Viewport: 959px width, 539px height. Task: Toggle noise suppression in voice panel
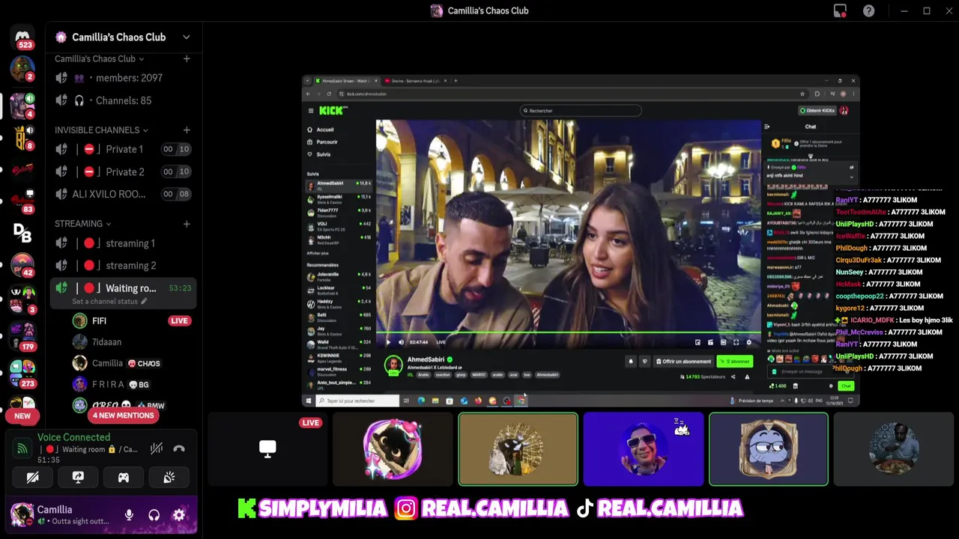click(156, 448)
